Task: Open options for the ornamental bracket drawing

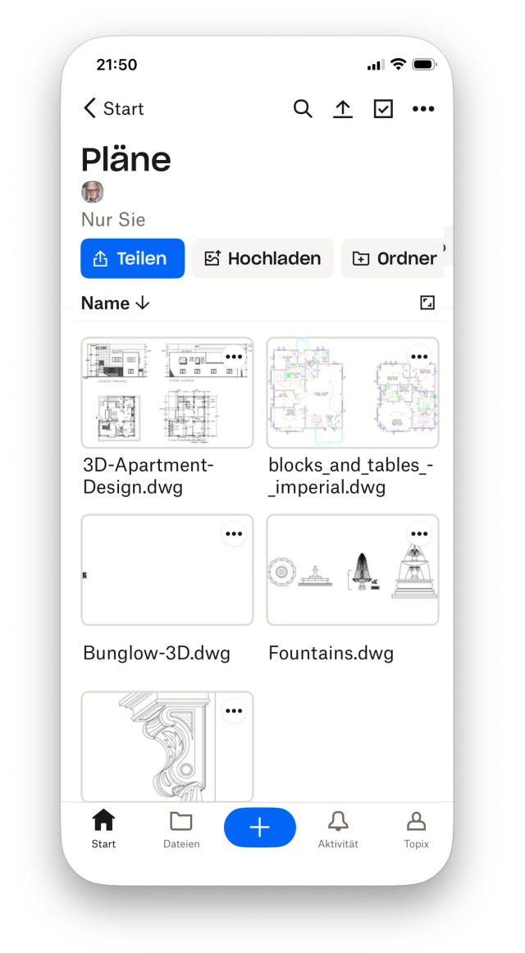Action: [234, 710]
